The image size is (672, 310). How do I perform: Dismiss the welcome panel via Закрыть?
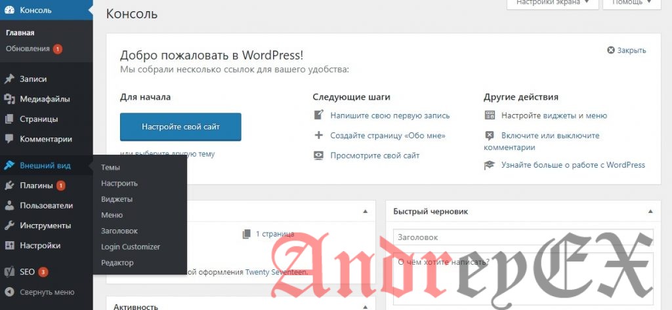click(x=631, y=50)
